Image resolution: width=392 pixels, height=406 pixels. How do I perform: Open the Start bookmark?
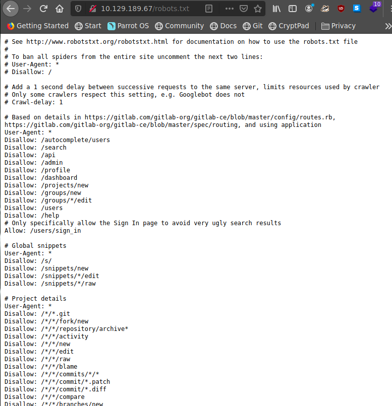pyautogui.click(x=88, y=26)
